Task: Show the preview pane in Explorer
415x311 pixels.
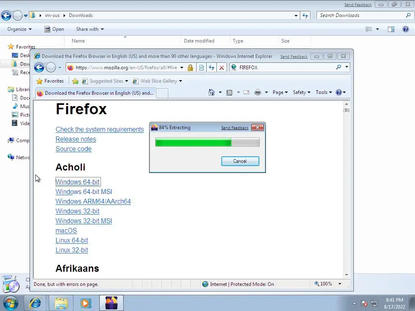Action: pos(391,29)
